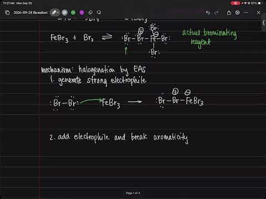Open the pen tool options arrow
The image size is (266, 199).
point(58,13)
